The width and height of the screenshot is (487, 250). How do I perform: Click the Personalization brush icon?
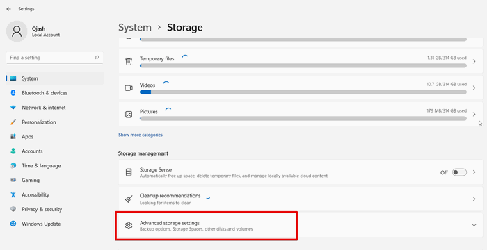pos(13,122)
